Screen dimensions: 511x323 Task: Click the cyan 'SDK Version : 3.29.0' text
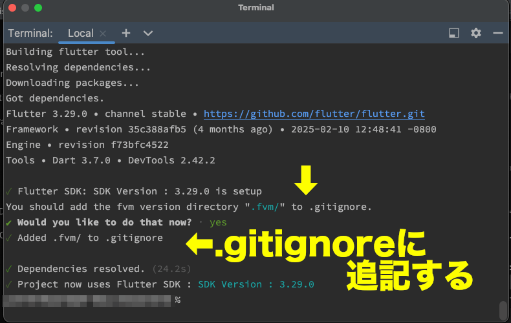tap(256, 285)
